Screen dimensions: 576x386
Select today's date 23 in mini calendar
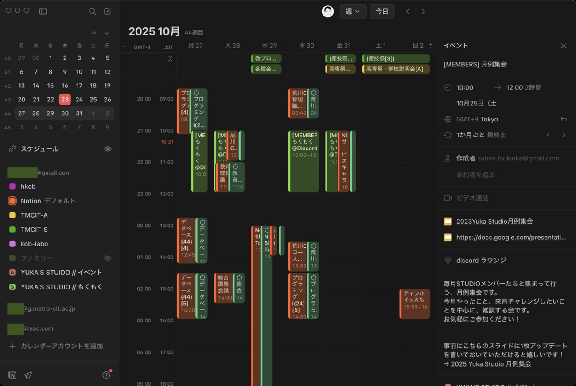point(65,99)
